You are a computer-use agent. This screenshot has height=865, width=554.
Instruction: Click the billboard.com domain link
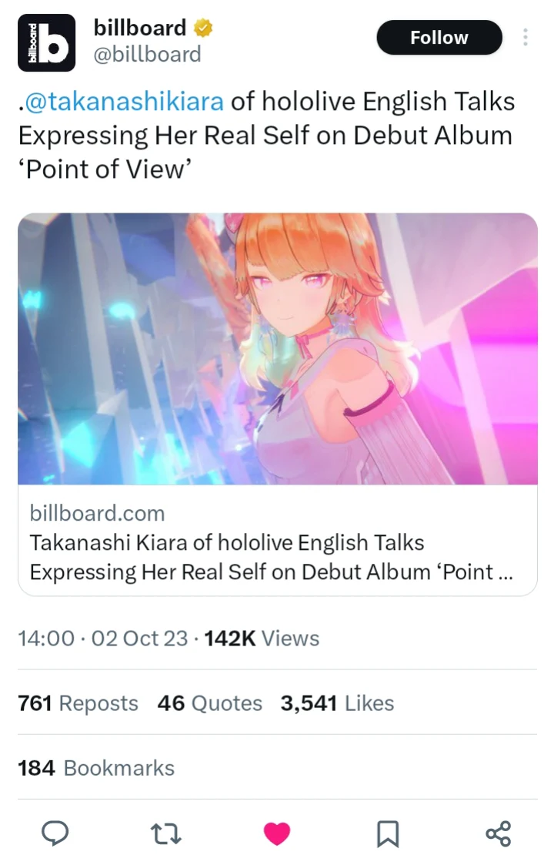(x=97, y=513)
